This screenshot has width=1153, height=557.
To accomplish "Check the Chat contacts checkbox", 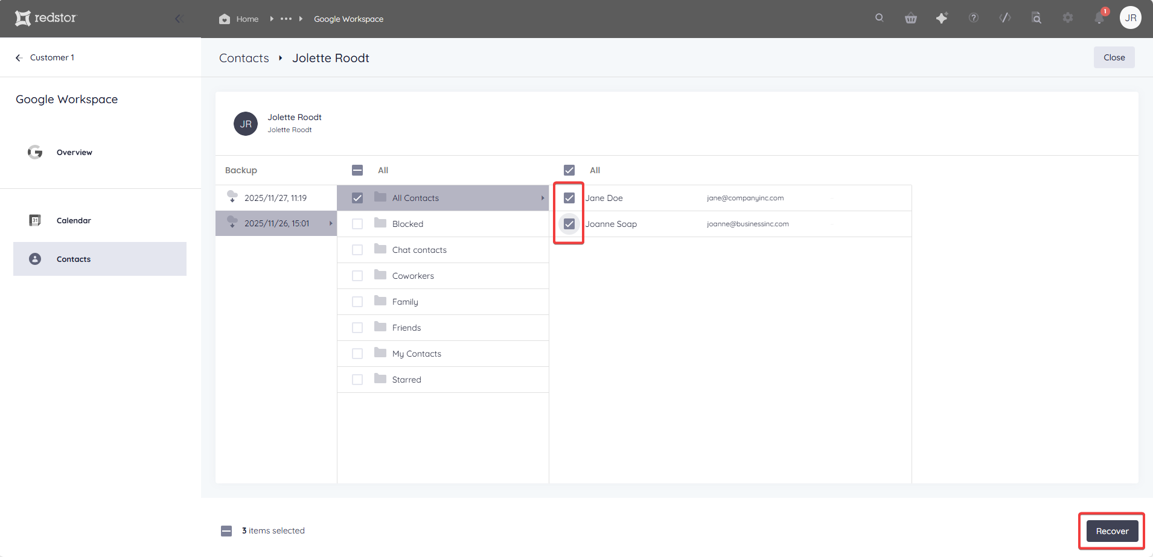I will click(357, 250).
